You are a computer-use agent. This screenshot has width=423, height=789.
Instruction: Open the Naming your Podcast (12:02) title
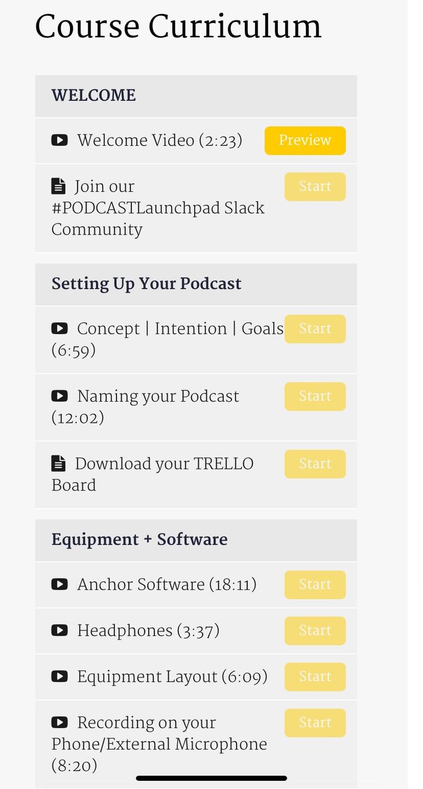[x=146, y=407]
